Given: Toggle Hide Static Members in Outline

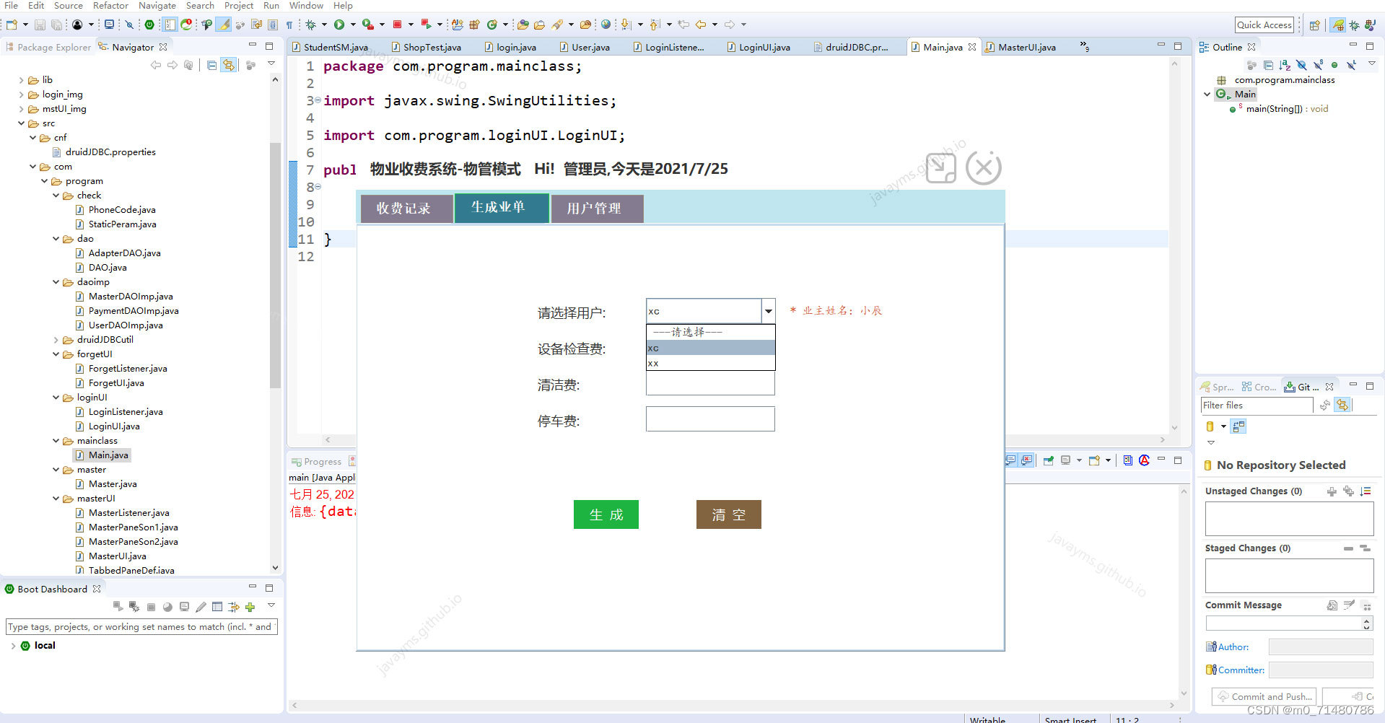Looking at the screenshot, I should pos(1318,65).
